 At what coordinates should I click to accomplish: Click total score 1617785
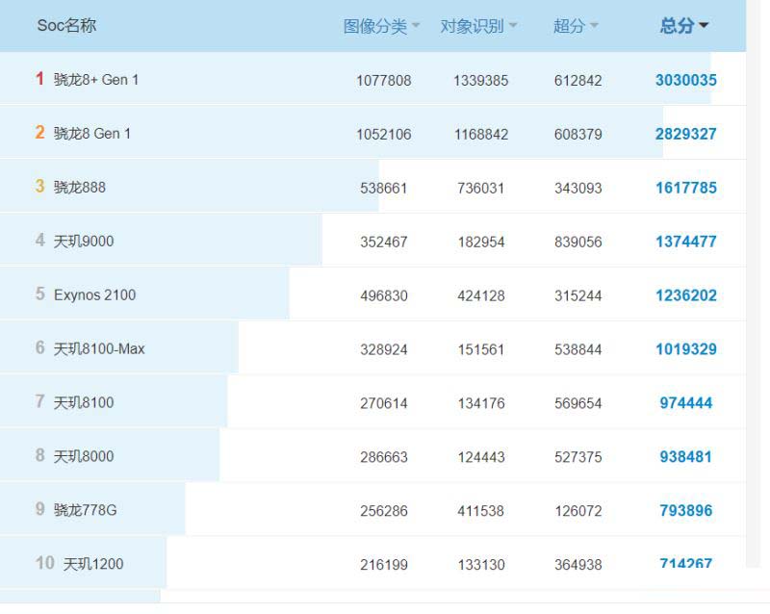pyautogui.click(x=686, y=188)
